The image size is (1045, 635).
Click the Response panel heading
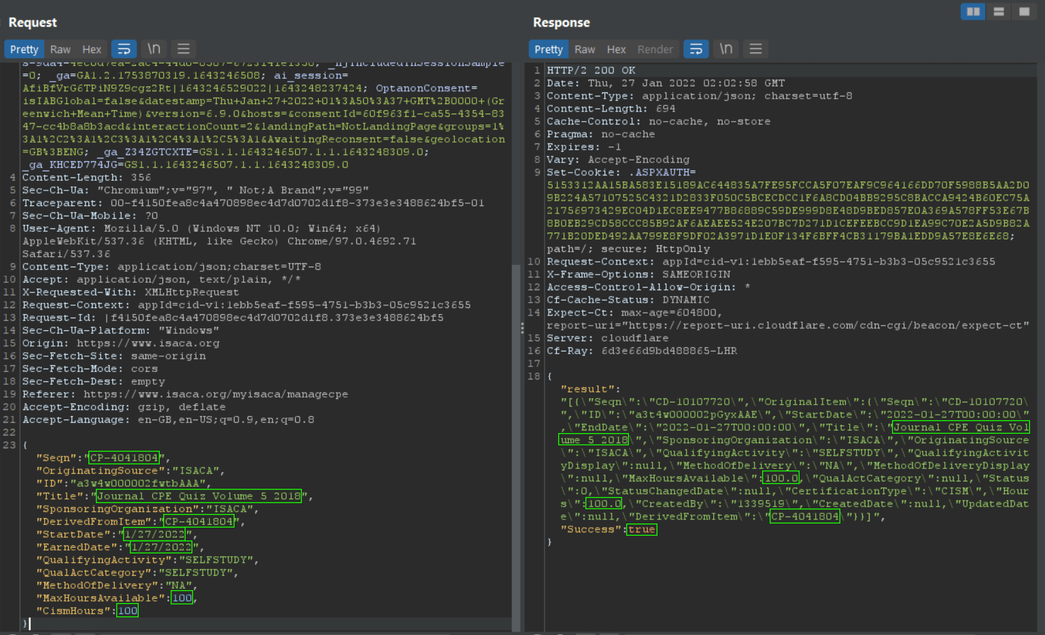[x=562, y=22]
